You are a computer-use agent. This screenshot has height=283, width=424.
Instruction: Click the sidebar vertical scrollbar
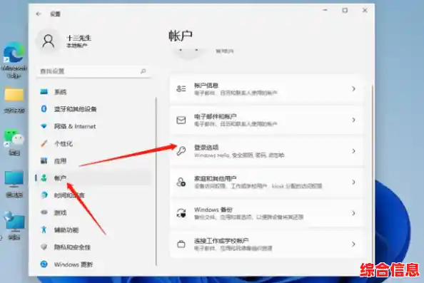pos(156,182)
